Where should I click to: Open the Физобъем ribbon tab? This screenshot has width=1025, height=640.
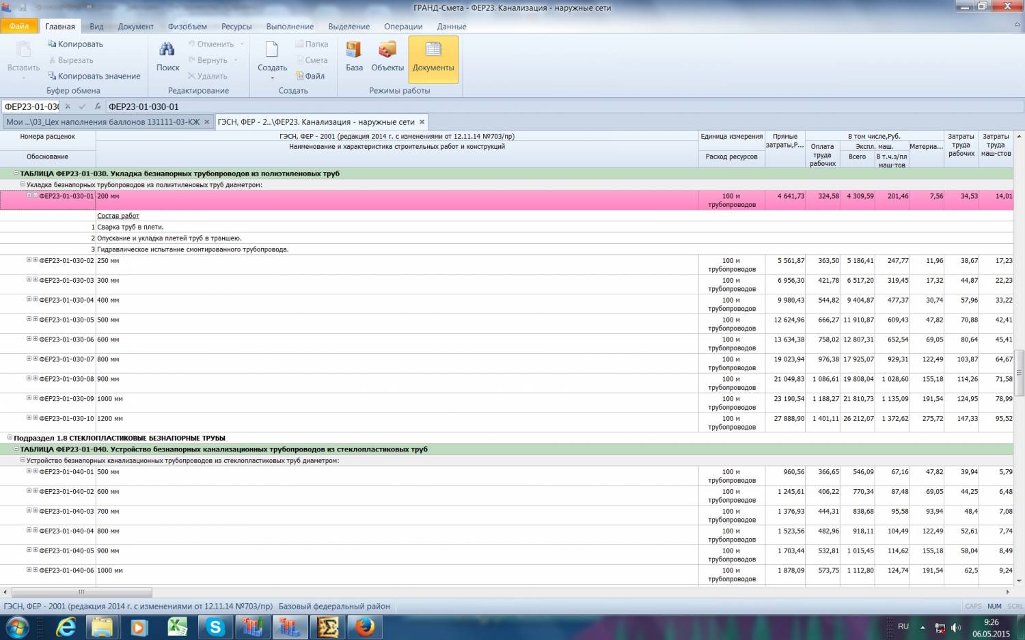click(187, 27)
